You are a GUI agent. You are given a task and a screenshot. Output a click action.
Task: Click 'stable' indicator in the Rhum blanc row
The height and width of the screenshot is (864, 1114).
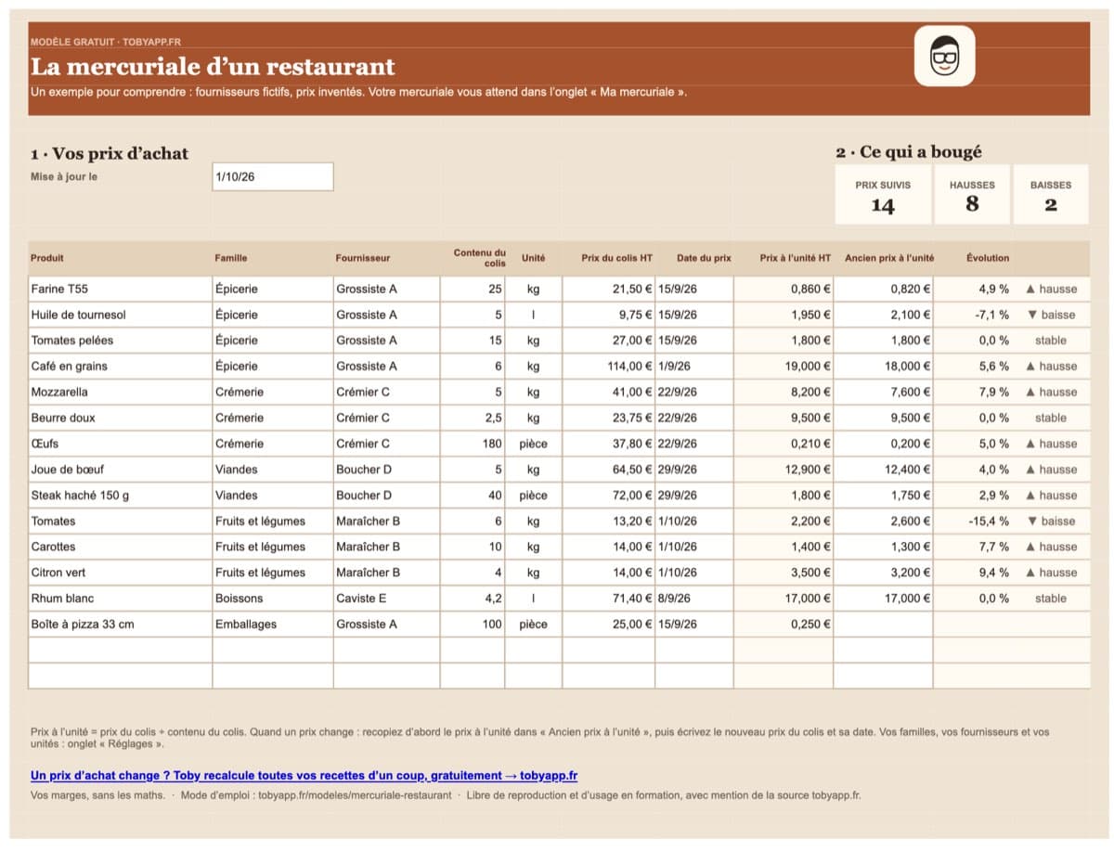coord(1052,599)
